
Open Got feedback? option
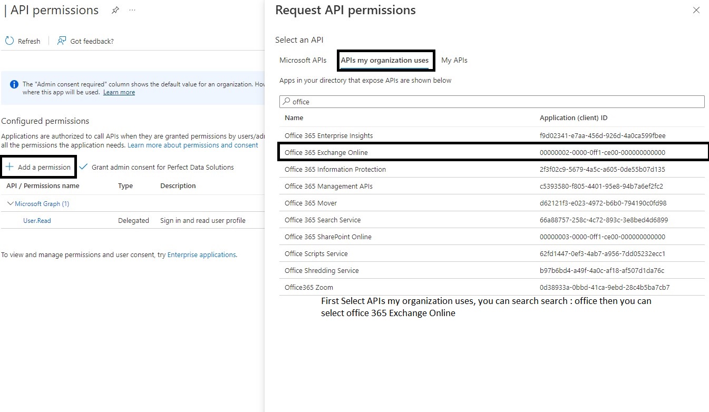(x=85, y=41)
